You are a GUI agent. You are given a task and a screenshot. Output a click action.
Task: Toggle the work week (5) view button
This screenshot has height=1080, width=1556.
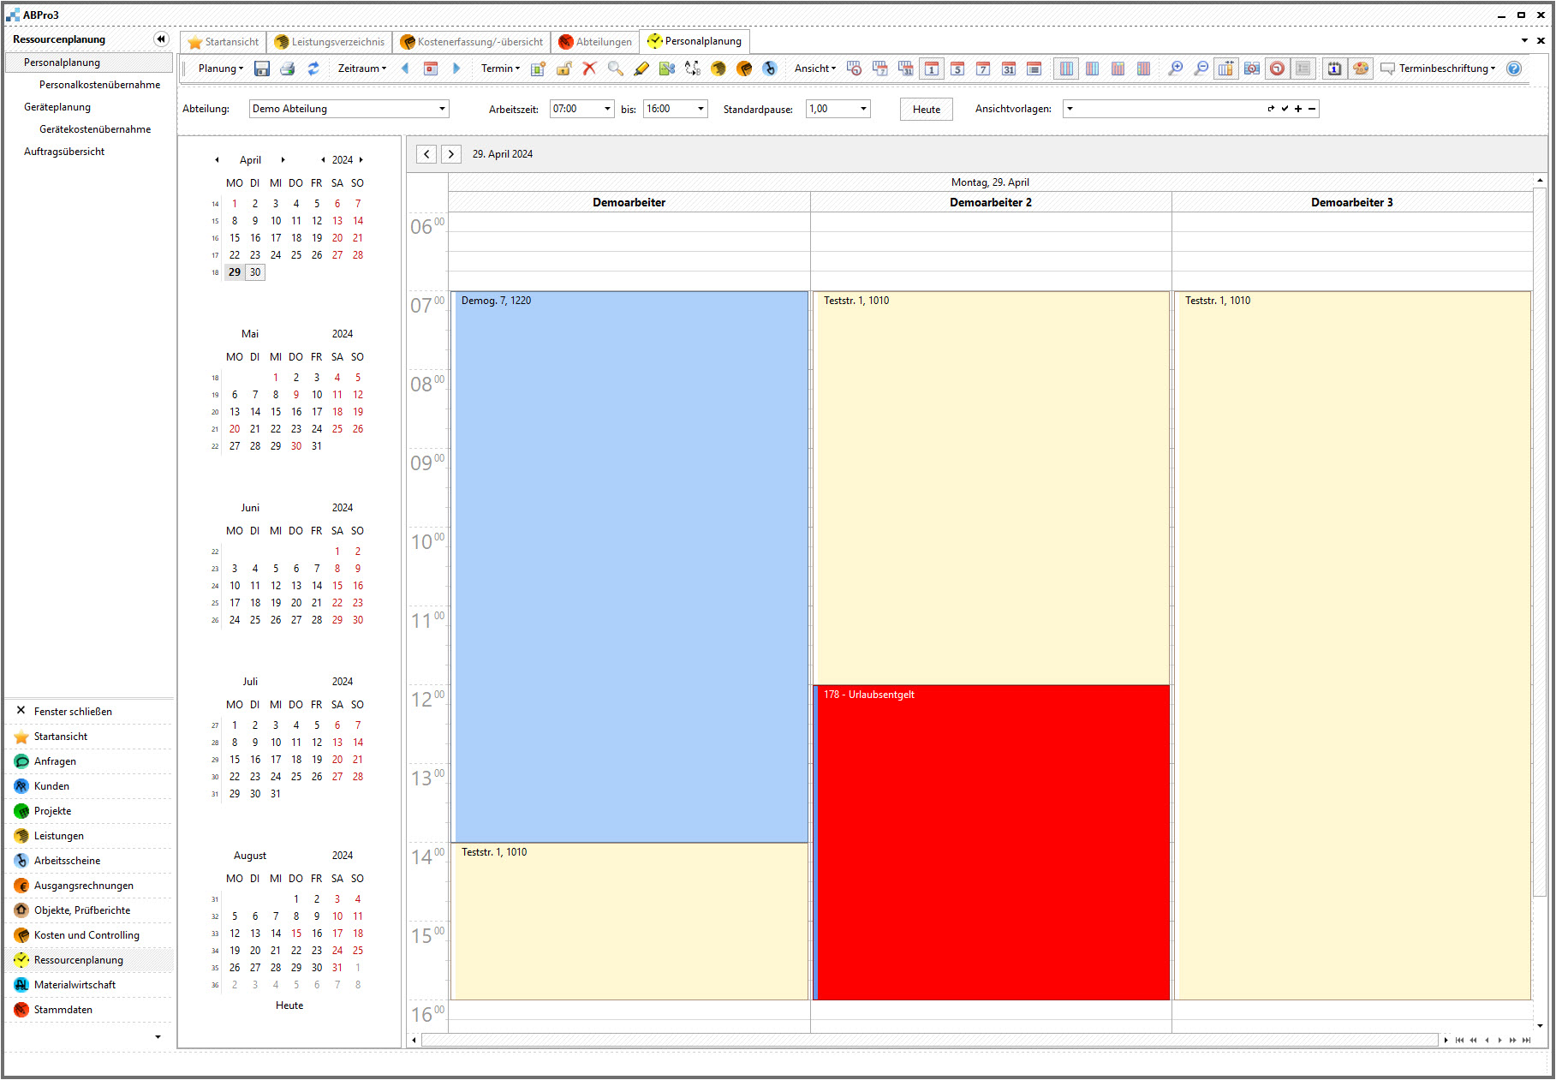click(957, 69)
